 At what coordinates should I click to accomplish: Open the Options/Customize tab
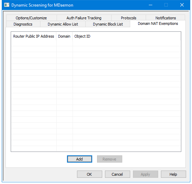pos(31,18)
